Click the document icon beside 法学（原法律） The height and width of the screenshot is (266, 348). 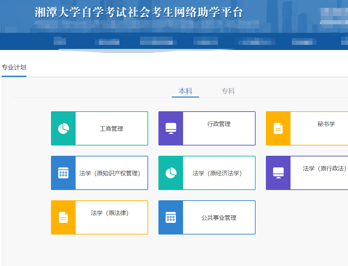click(63, 217)
